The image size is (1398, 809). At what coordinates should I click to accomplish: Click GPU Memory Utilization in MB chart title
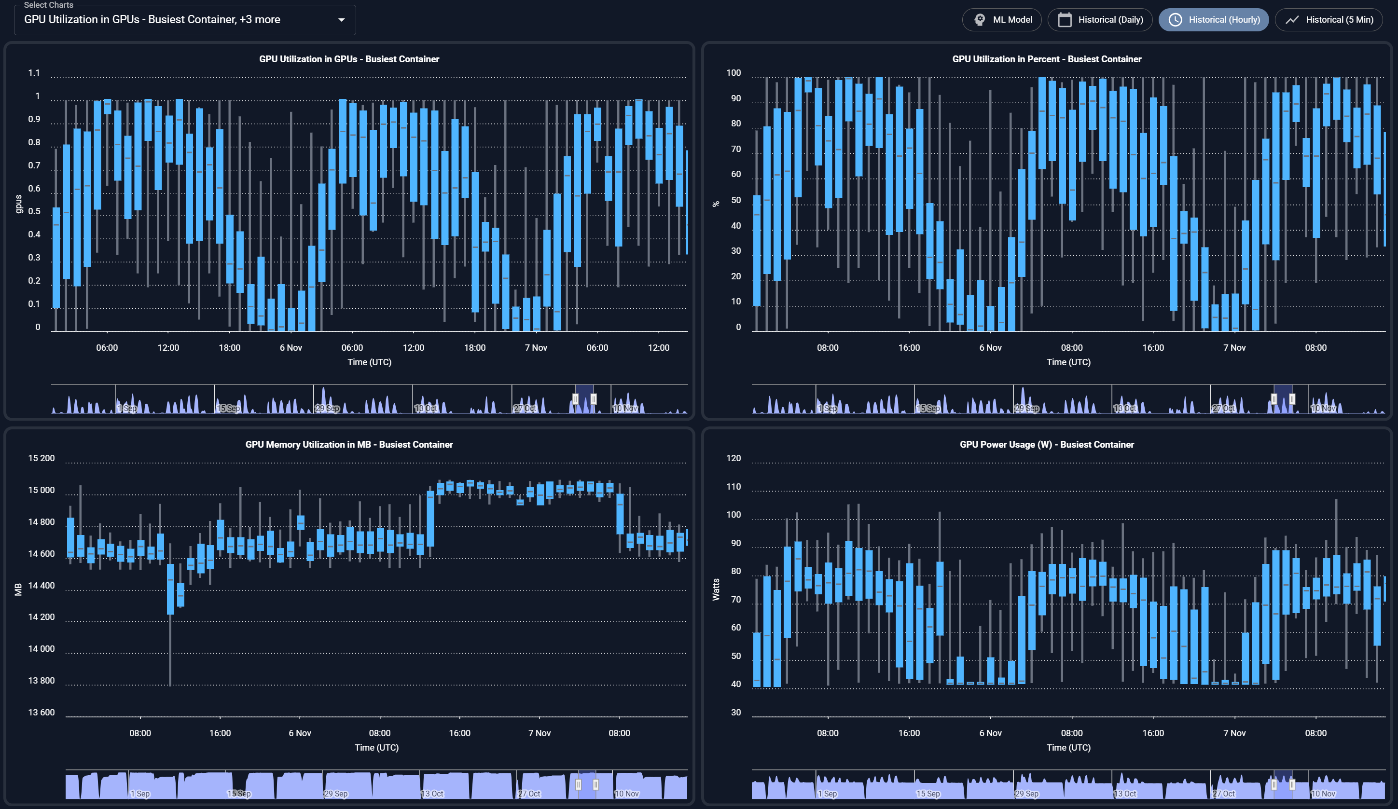(349, 444)
